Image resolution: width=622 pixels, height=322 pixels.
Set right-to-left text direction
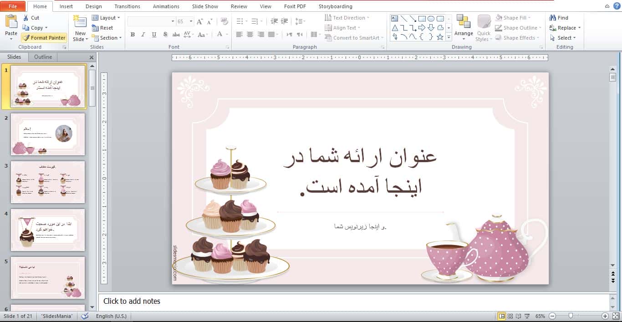[x=300, y=35]
